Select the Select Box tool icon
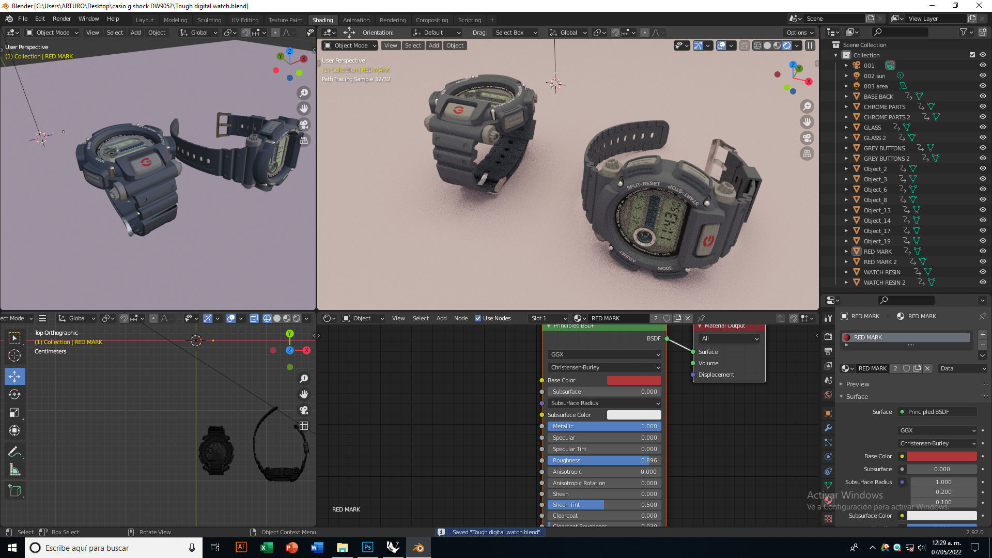Viewport: 992px width, 558px height. [14, 337]
